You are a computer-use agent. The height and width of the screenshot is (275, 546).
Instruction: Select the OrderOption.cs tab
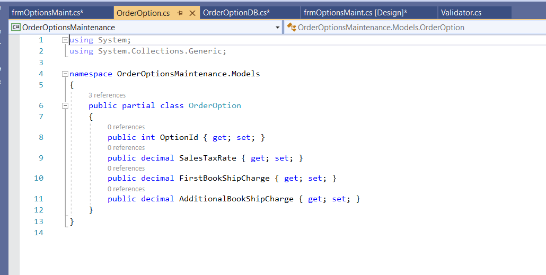[143, 13]
